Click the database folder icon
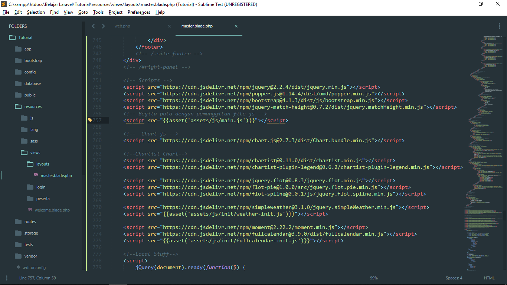 [18, 83]
